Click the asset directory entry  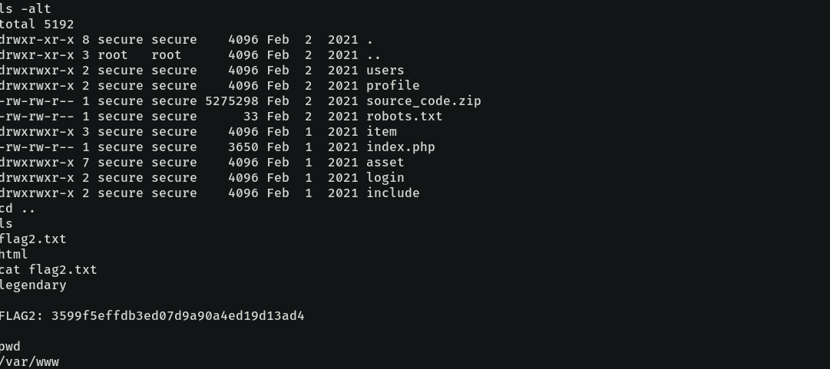coord(385,163)
